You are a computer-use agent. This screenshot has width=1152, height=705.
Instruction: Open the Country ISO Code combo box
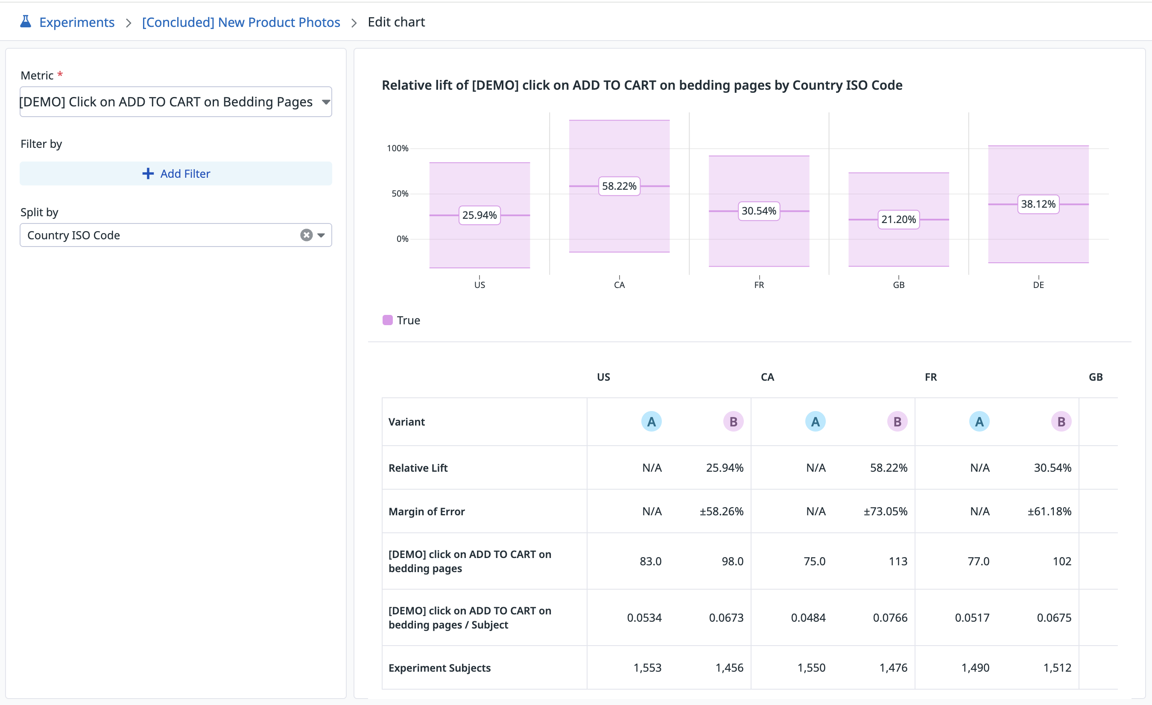pos(159,235)
